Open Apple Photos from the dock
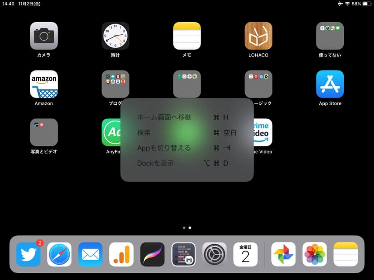This screenshot has height=280, width=374. pyautogui.click(x=315, y=254)
